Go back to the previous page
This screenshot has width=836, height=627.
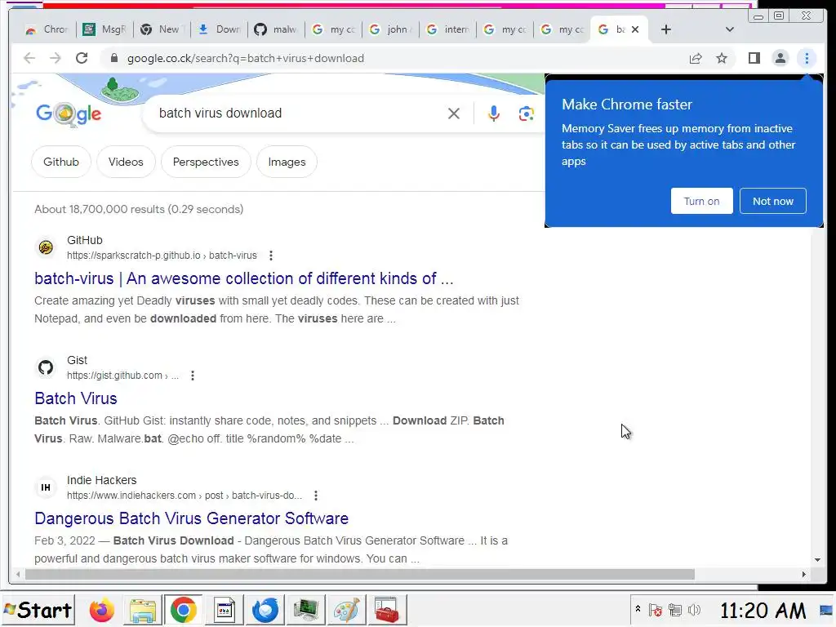[x=29, y=58]
